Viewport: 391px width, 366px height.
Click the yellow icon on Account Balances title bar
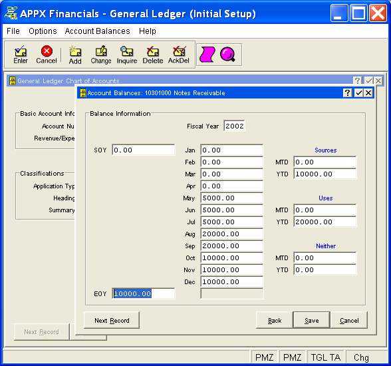pyautogui.click(x=82, y=92)
